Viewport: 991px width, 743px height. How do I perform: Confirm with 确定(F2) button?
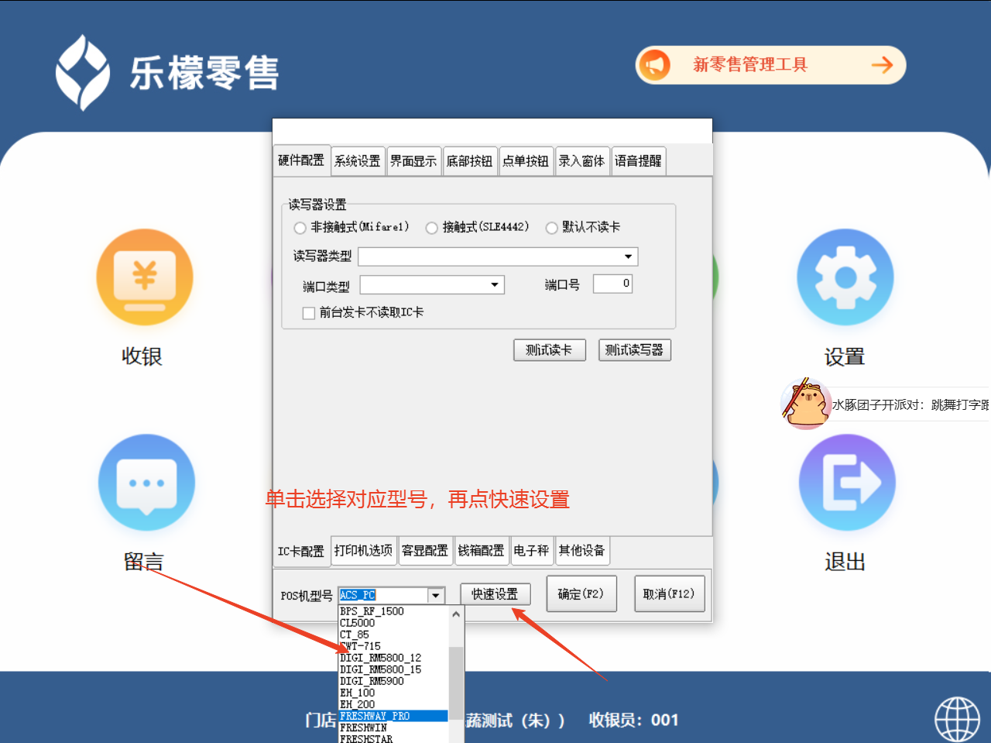point(581,593)
